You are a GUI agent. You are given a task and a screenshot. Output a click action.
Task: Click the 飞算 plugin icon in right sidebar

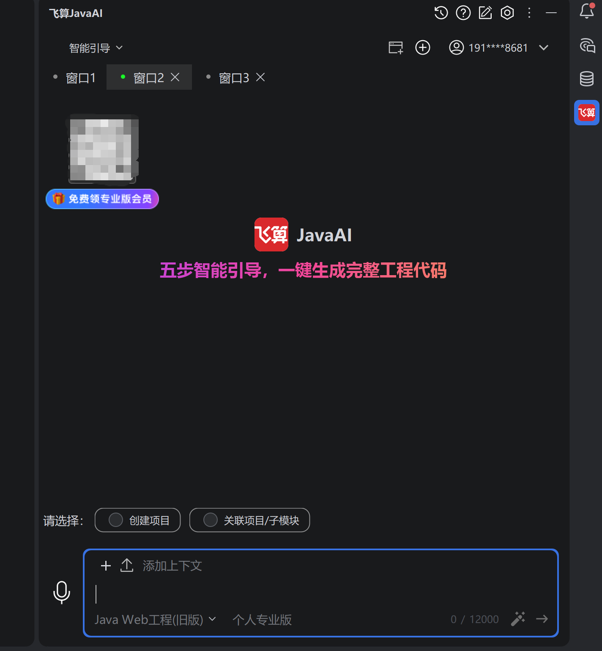[x=587, y=112]
